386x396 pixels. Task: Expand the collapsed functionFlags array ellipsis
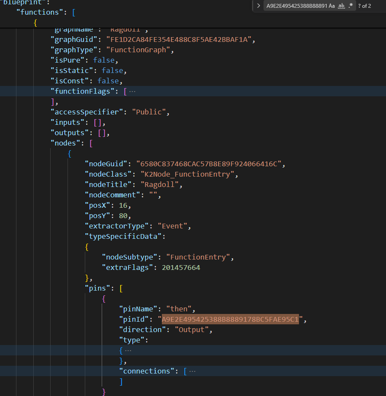132,92
